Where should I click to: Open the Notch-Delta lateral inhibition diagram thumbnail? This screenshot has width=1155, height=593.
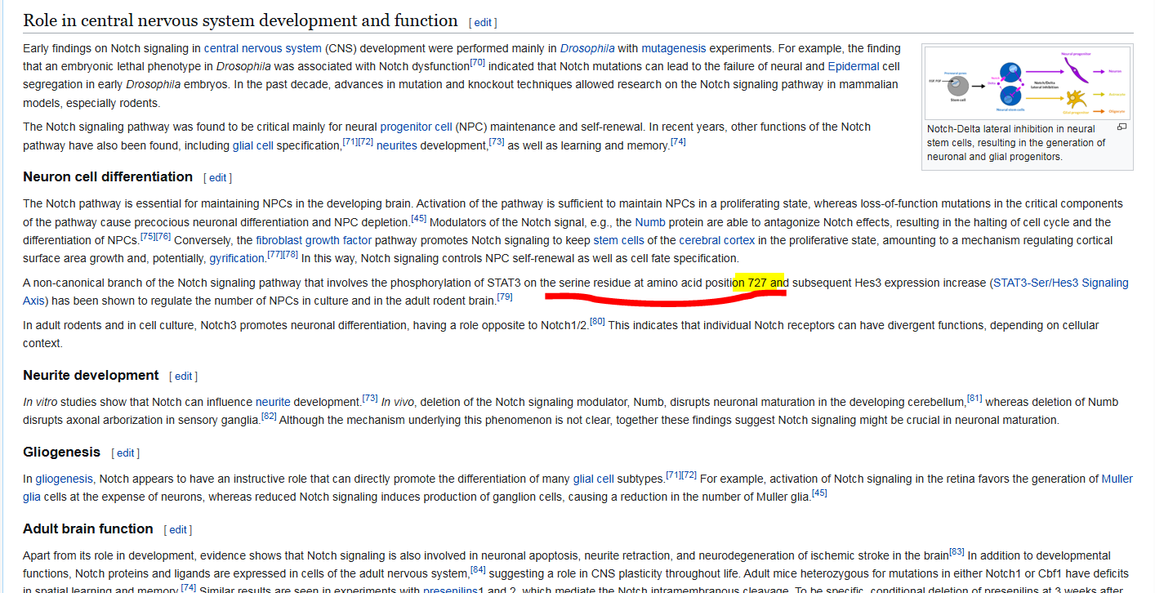pos(1027,83)
